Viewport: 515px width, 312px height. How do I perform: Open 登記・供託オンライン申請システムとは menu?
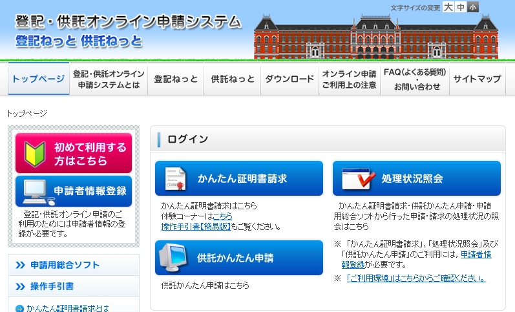point(109,79)
